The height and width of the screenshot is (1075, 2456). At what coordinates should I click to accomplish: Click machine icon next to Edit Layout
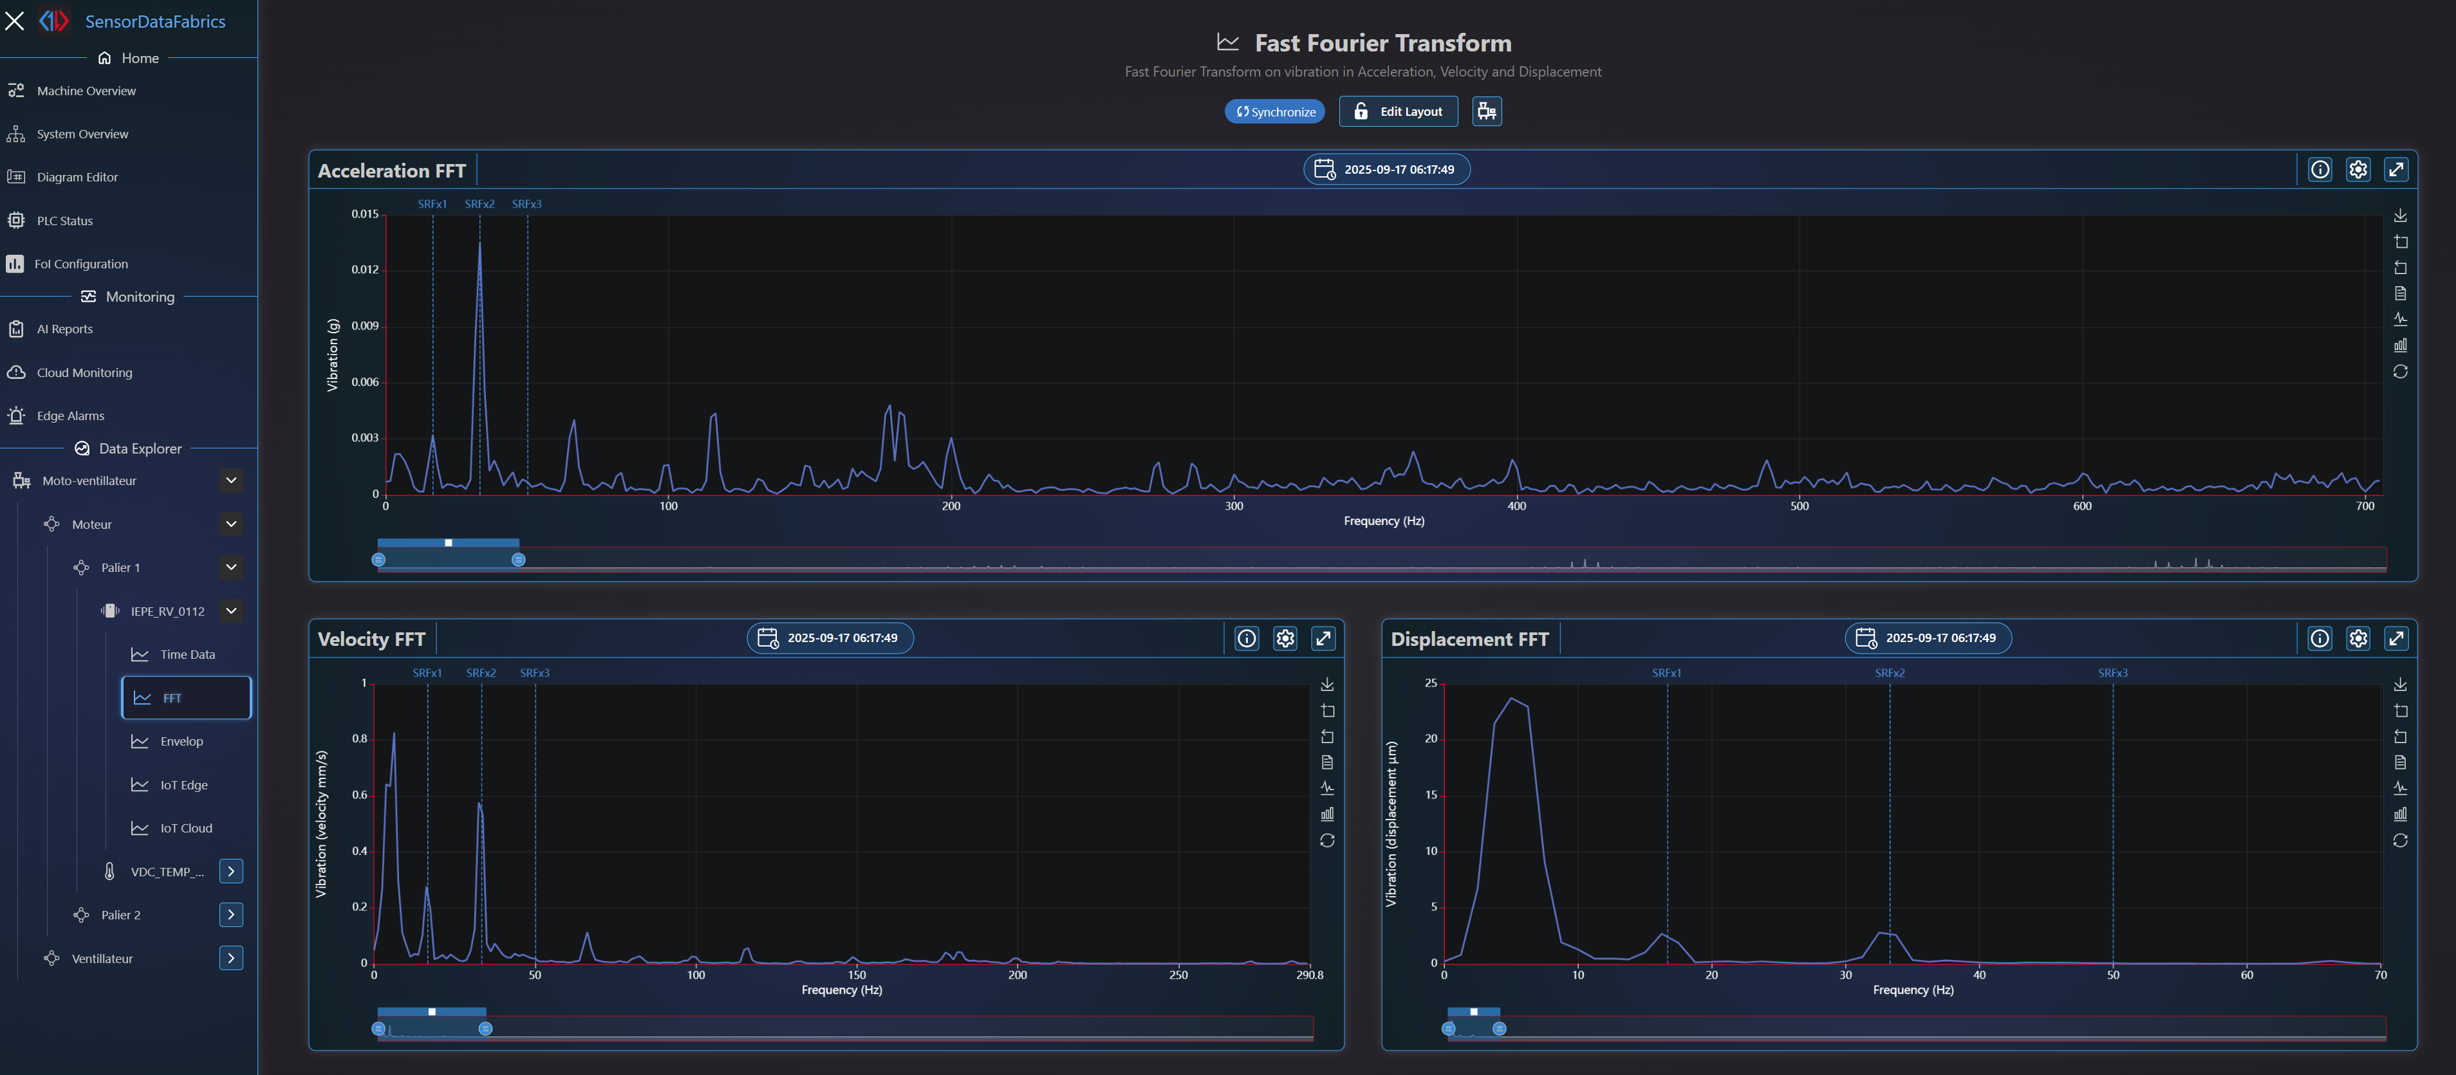click(x=1486, y=111)
